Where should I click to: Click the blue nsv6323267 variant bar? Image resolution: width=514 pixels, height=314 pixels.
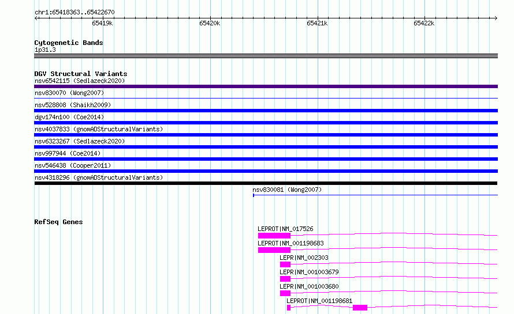(x=266, y=147)
